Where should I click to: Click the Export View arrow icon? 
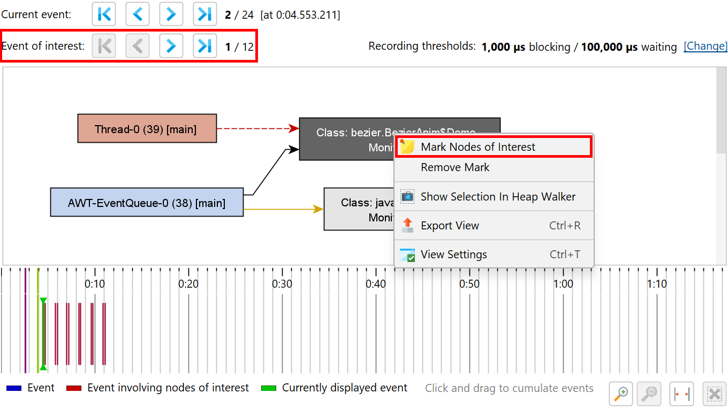click(407, 225)
